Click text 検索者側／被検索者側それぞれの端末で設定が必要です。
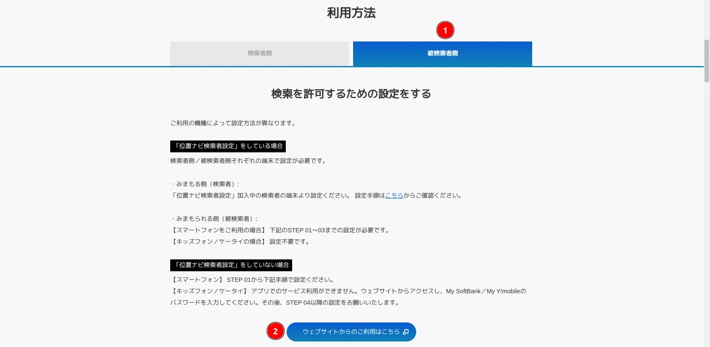The image size is (710, 347). point(249,161)
